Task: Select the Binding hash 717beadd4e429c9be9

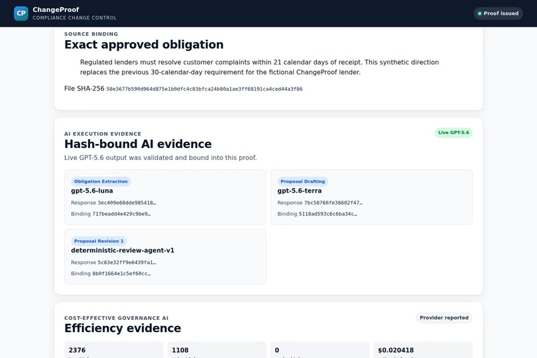Action: pyautogui.click(x=121, y=214)
